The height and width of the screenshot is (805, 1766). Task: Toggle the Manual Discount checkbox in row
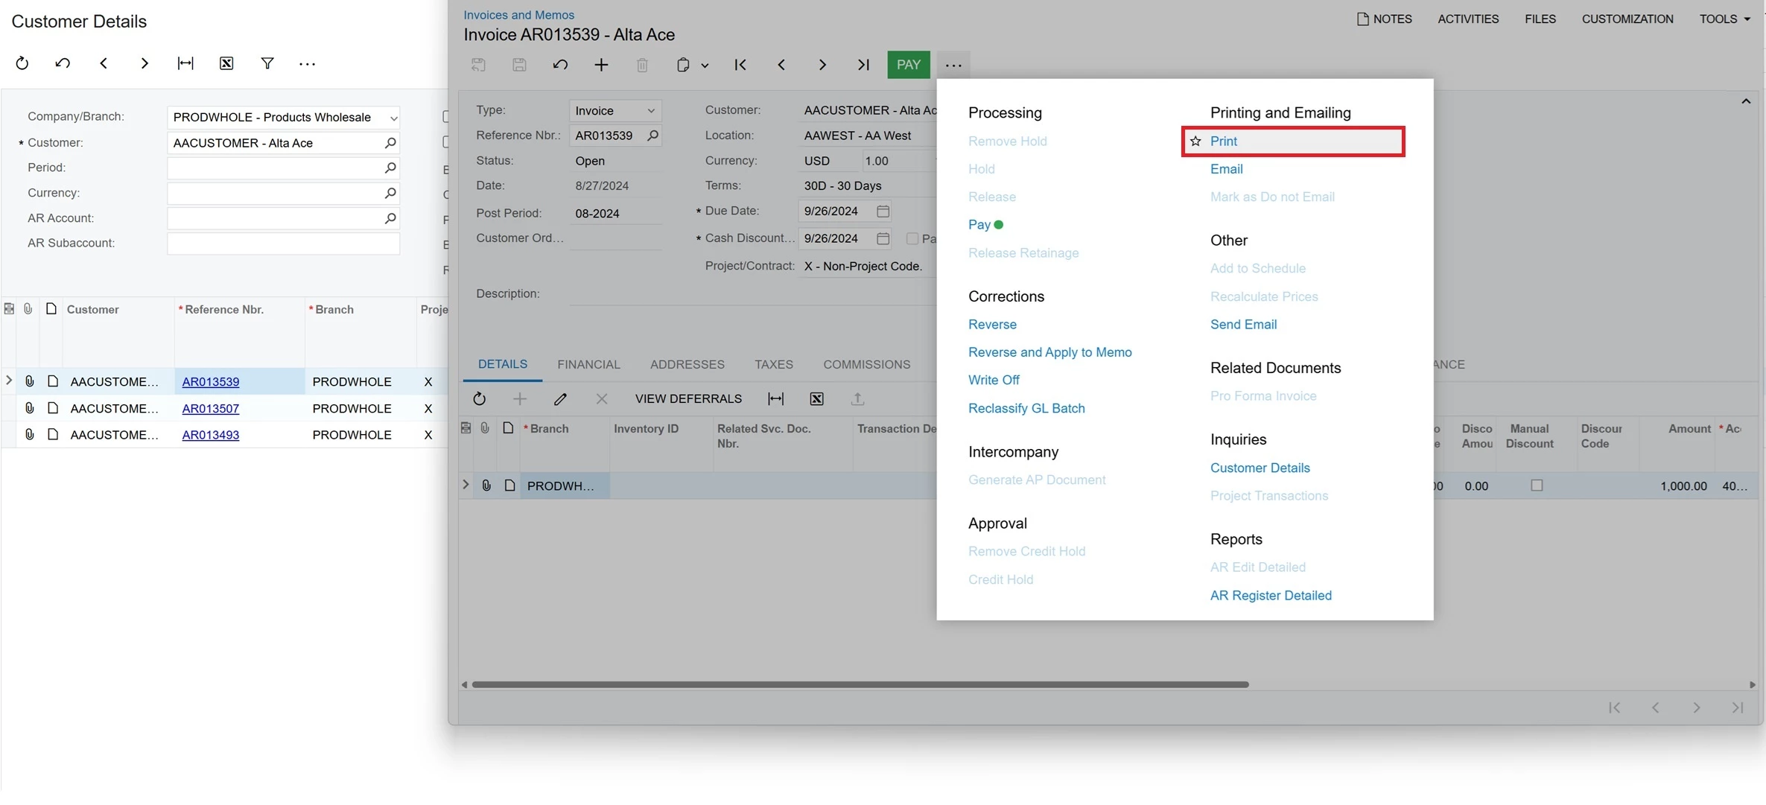tap(1537, 486)
